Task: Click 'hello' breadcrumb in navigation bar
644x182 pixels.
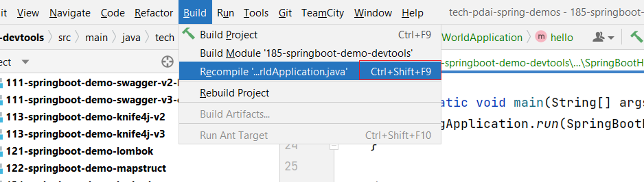Action: tap(562, 38)
